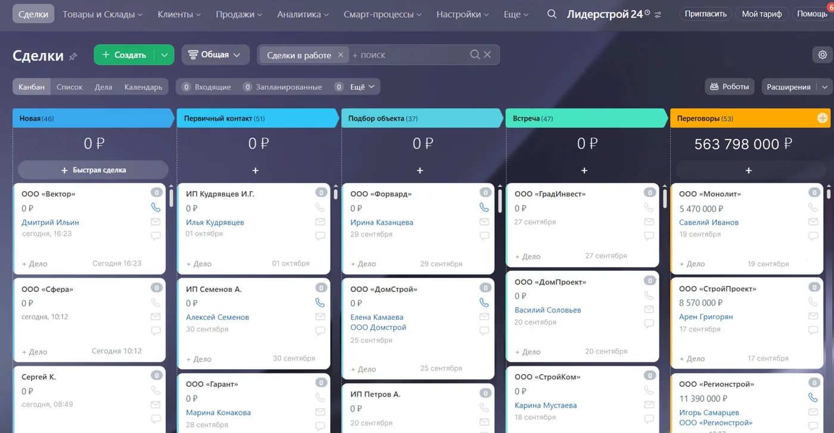
Task: Switch to the Календарь view tab
Action: [143, 87]
